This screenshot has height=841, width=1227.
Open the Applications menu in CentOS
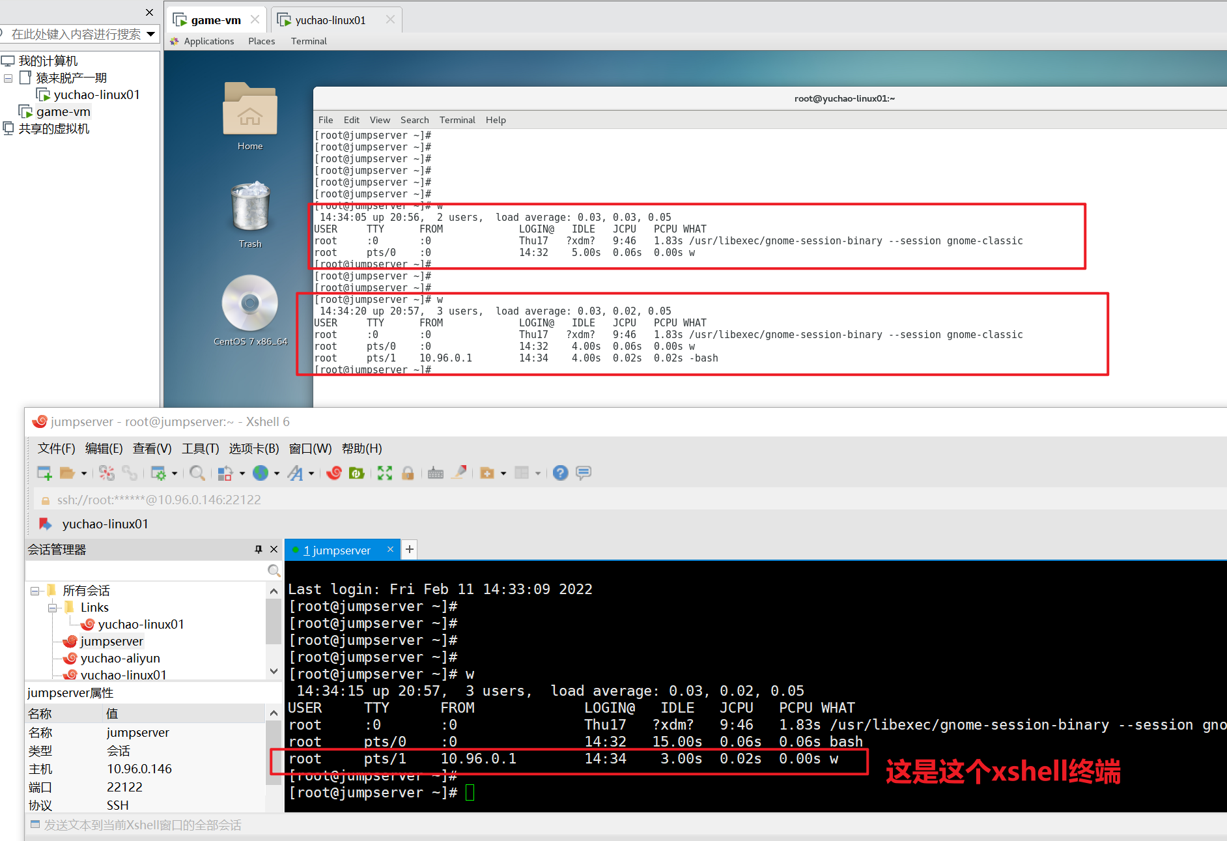pyautogui.click(x=208, y=41)
